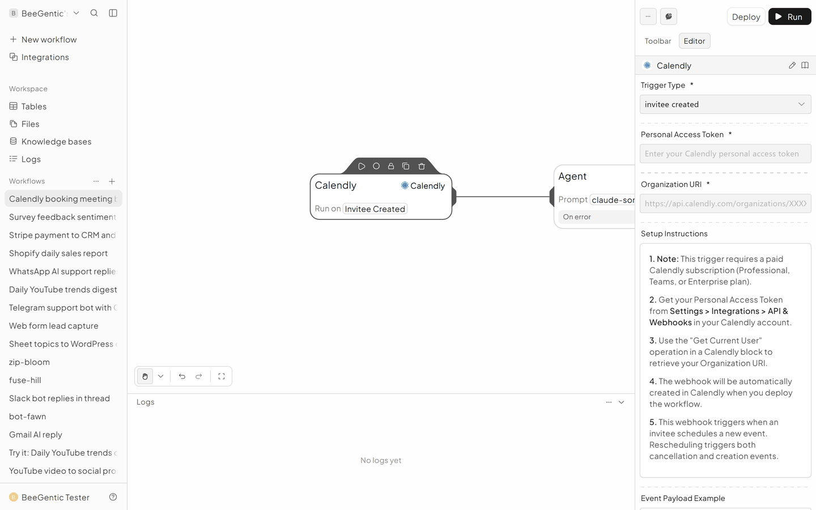Image resolution: width=816 pixels, height=510 pixels.
Task: Open Trigger Type dropdown
Action: pyautogui.click(x=725, y=104)
